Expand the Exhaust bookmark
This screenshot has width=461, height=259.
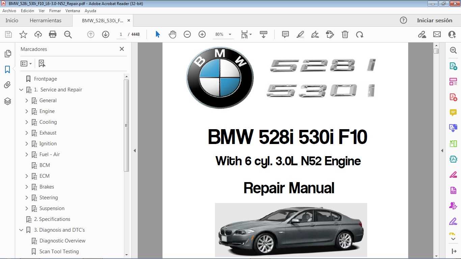click(27, 133)
